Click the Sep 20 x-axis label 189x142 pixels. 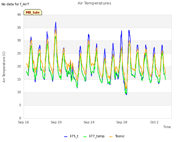tap(56, 122)
